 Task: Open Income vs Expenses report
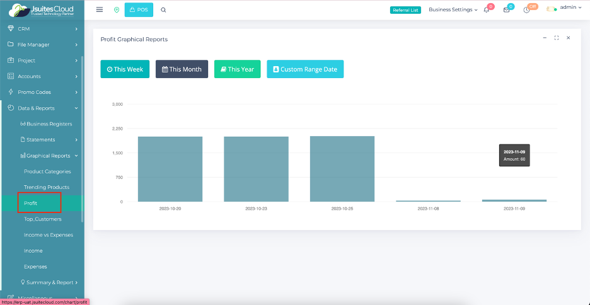49,235
